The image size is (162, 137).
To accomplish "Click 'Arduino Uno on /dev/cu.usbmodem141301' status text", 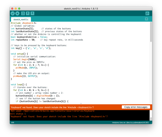I will 130,123.
